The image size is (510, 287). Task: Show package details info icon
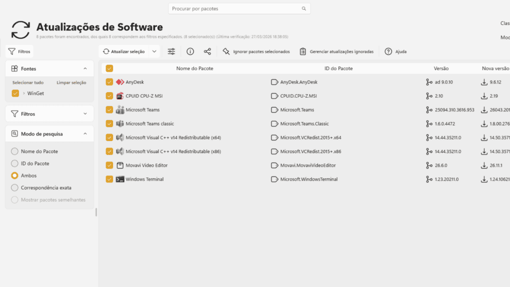[190, 51]
